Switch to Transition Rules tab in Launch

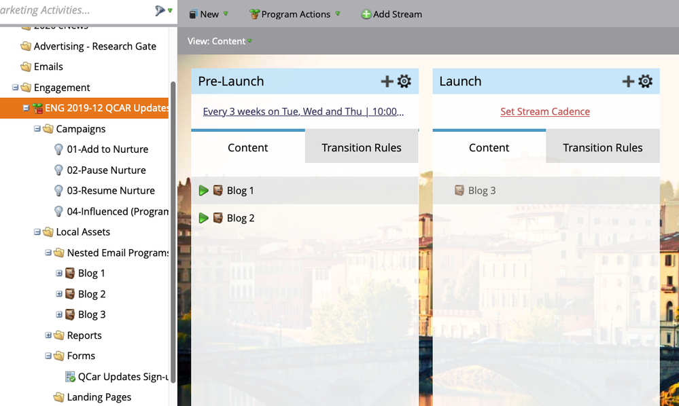point(603,147)
